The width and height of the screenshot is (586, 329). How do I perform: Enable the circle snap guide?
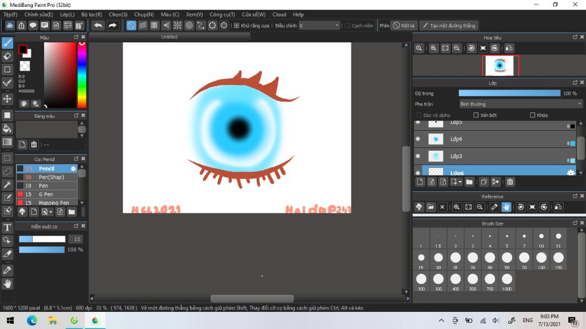pos(189,25)
